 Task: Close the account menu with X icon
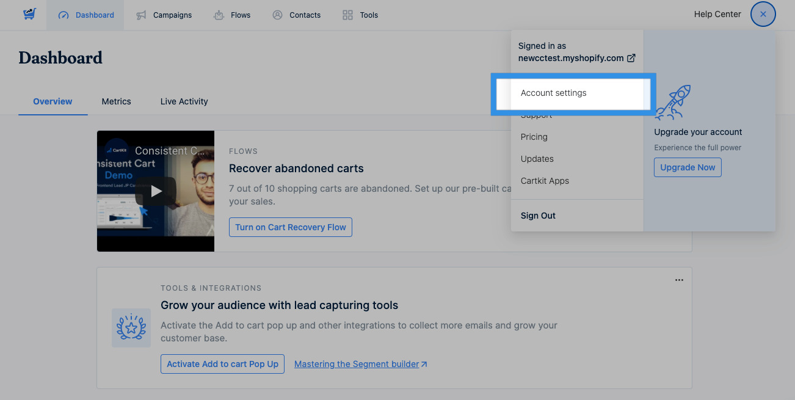tap(763, 15)
